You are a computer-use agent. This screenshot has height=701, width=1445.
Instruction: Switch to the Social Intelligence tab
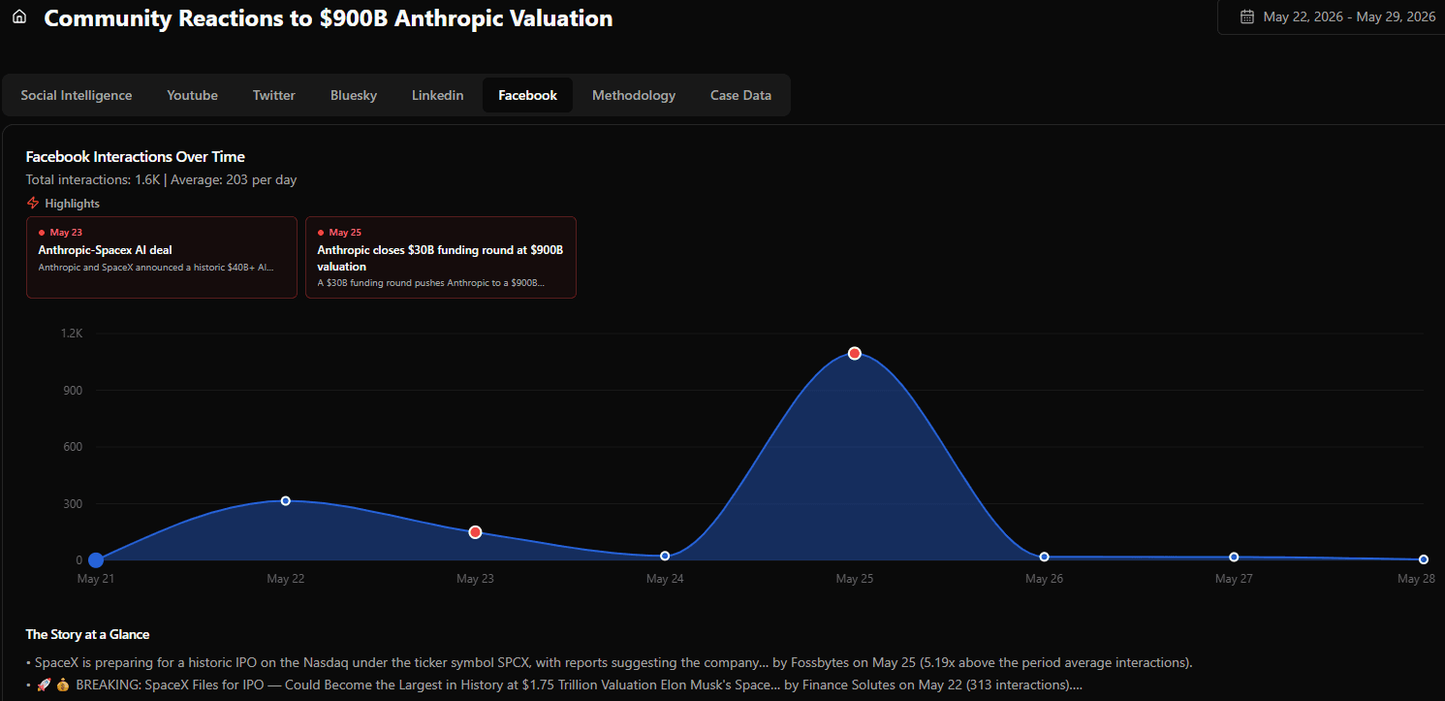tap(77, 95)
